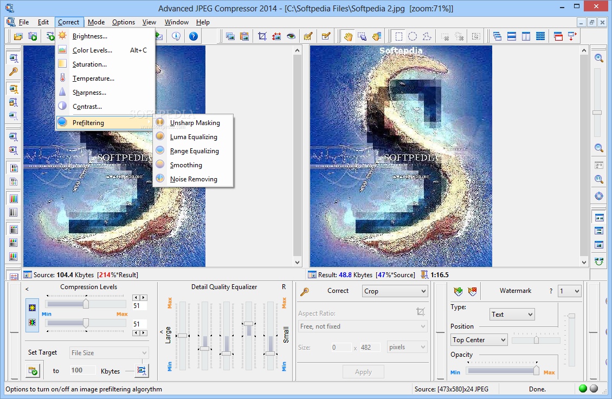The width and height of the screenshot is (612, 399).
Task: Click the resize red-arrows toolbar icon
Action: click(x=276, y=37)
